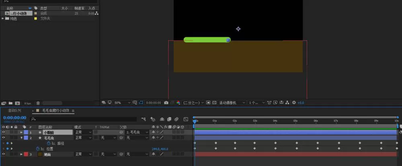This screenshot has width=402, height=166.
Task: Switch to the 渲染队列 tab
Action: (14, 111)
